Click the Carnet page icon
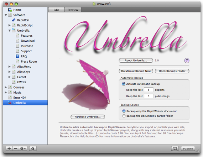 pos(14,77)
